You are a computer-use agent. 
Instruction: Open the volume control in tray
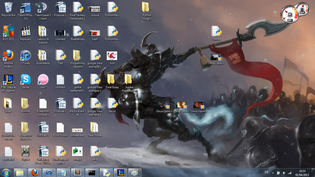click(x=284, y=173)
